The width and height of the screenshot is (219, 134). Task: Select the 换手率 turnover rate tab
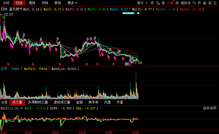(x=94, y=102)
